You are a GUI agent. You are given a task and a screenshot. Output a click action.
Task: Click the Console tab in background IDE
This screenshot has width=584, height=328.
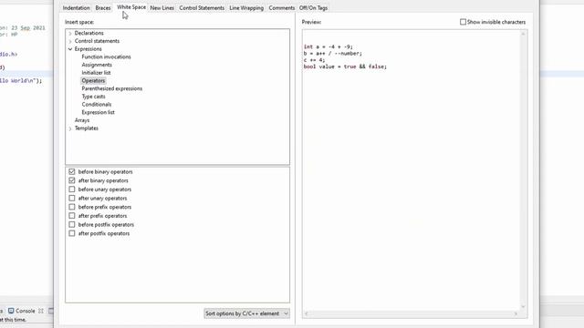(25, 311)
